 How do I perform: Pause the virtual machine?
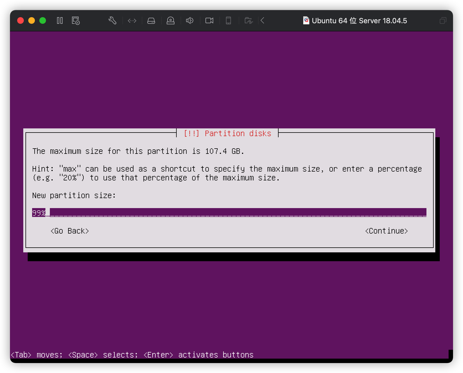pos(60,20)
